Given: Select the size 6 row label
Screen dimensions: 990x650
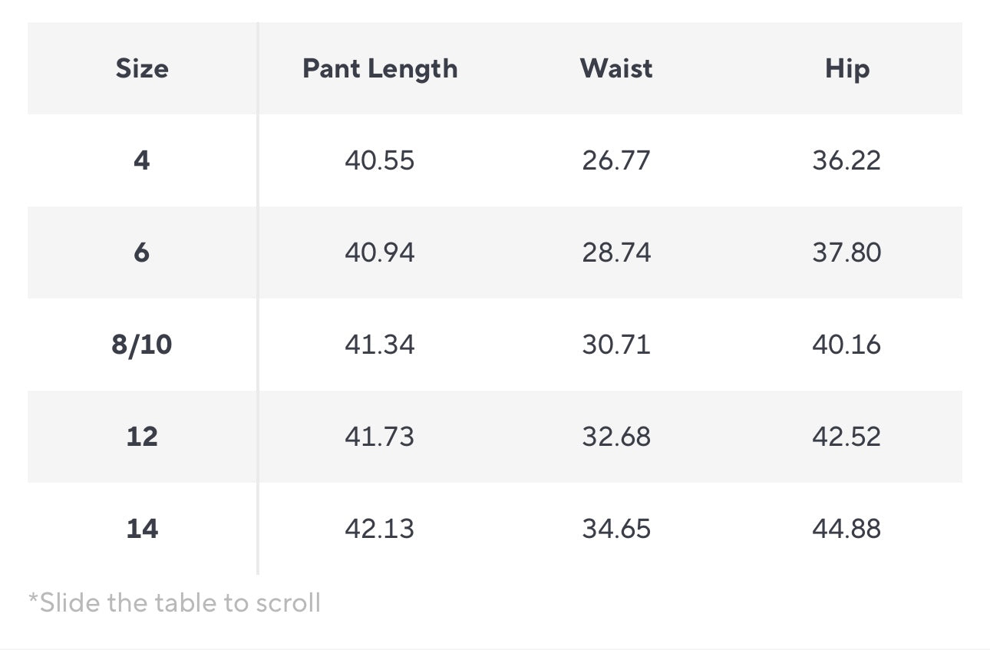Looking at the screenshot, I should click(142, 252).
